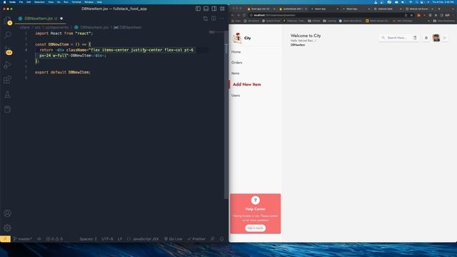457x257 pixels.
Task: Open a new browser tab
Action: (x=439, y=9)
